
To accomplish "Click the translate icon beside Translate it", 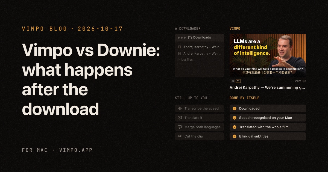I will (180, 118).
